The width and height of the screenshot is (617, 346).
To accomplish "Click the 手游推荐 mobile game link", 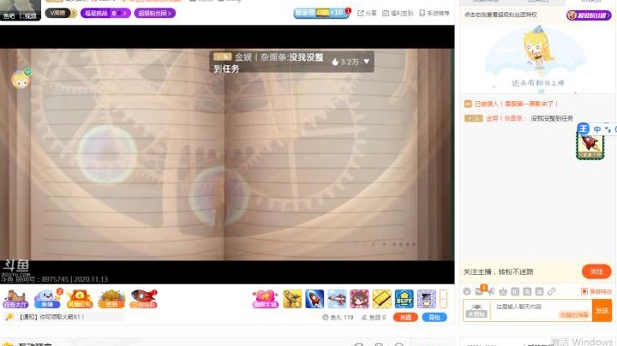I will [434, 13].
